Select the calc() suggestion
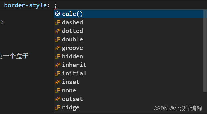Image resolution: width=207 pixels, height=114 pixels. tap(129, 14)
